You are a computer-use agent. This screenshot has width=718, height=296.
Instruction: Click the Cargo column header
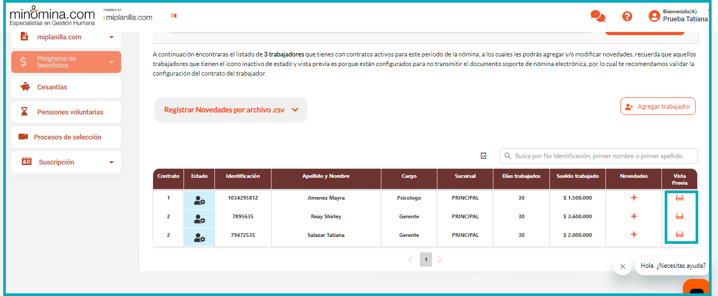409,179
